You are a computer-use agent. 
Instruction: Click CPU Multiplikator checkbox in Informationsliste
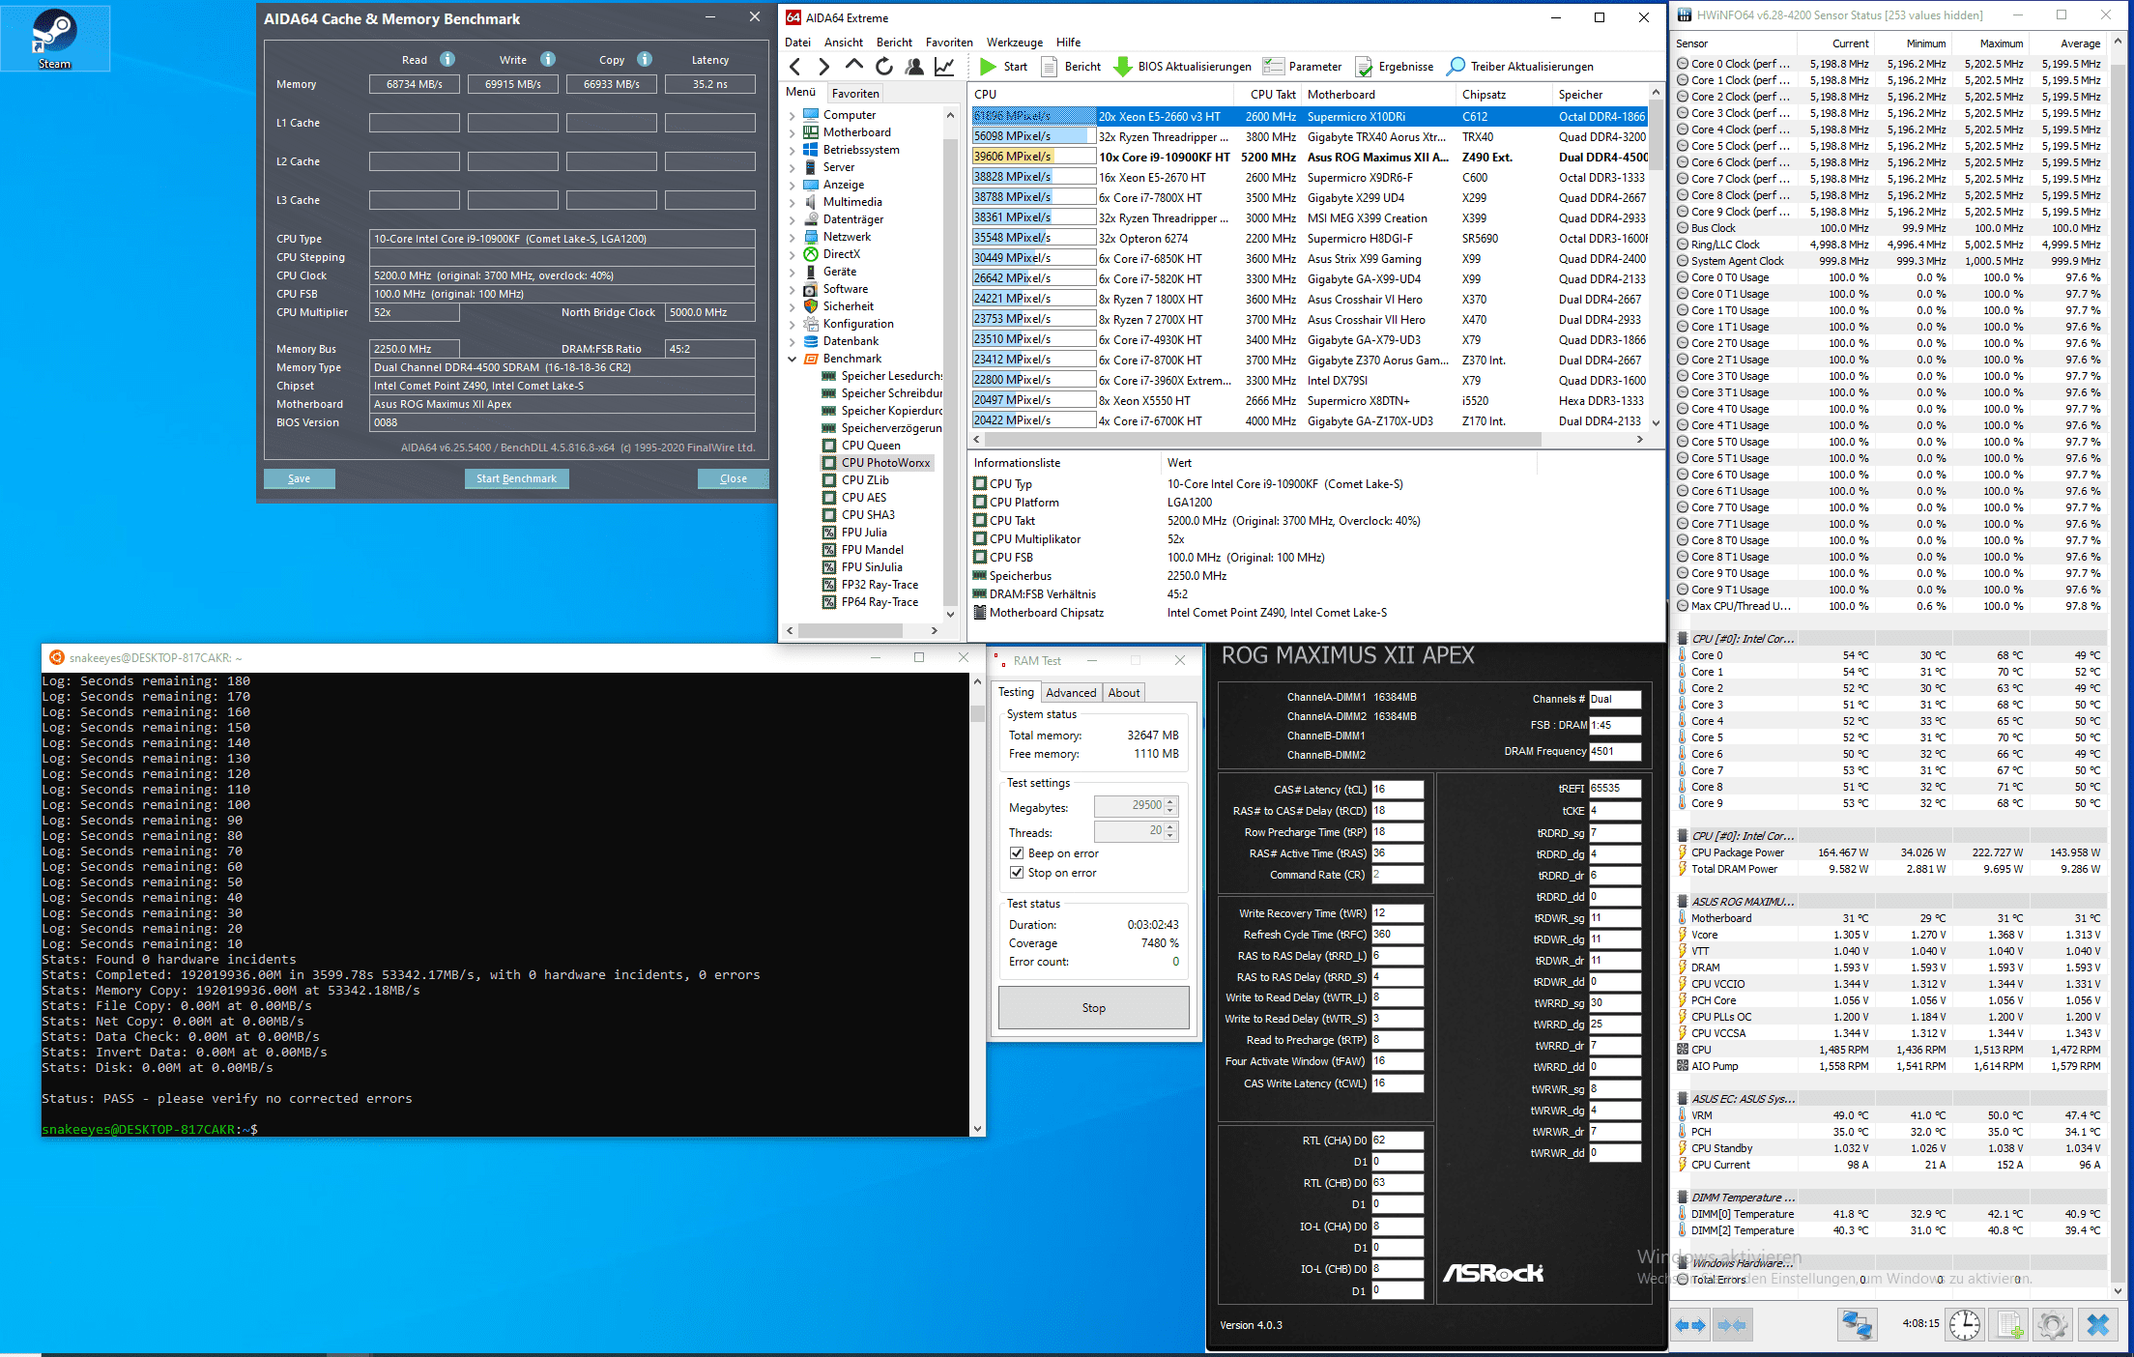980,539
